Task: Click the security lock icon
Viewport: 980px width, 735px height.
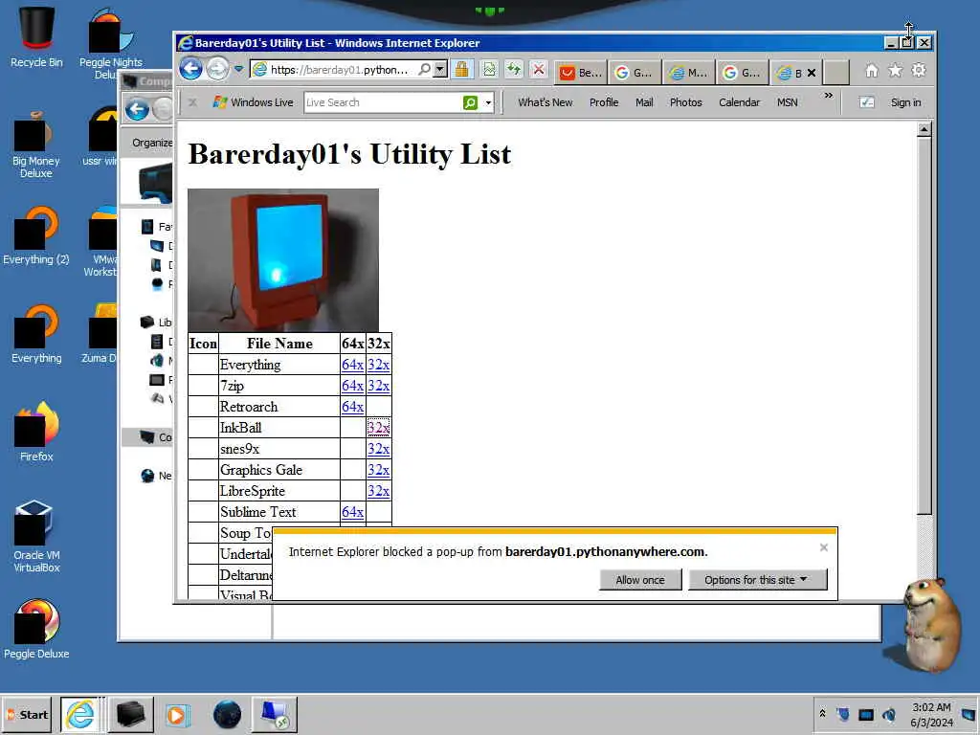Action: click(x=461, y=69)
